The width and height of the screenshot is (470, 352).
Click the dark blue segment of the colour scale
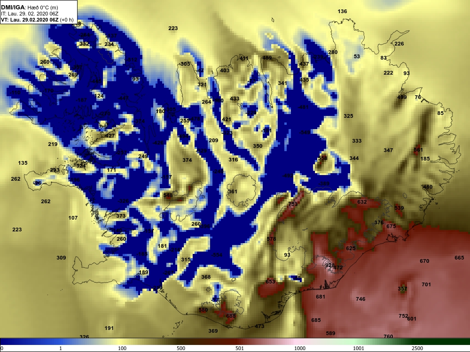point(18,341)
